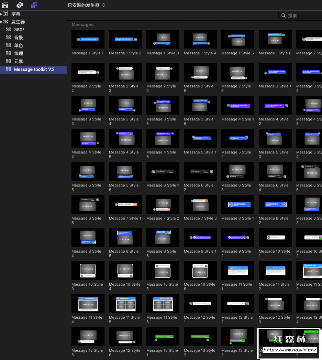This screenshot has height=360, width=322.
Task: Expand the 字幕 category triangle
Action: (1, 14)
